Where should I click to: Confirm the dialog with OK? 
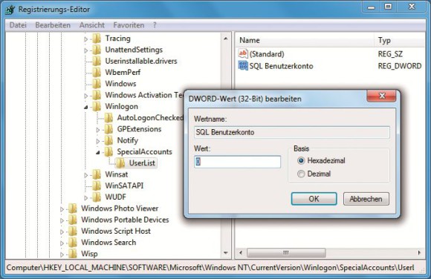(314, 199)
